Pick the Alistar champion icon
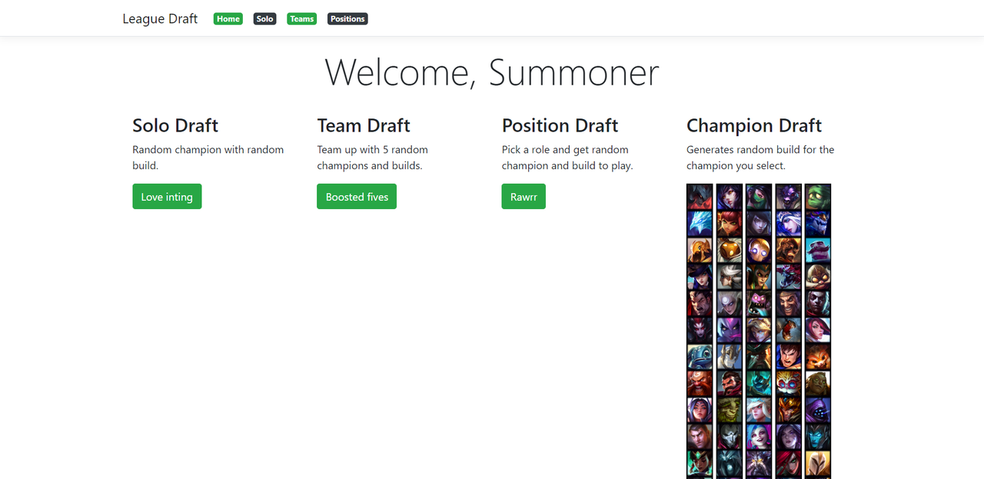984x479 pixels. pyautogui.click(x=788, y=197)
